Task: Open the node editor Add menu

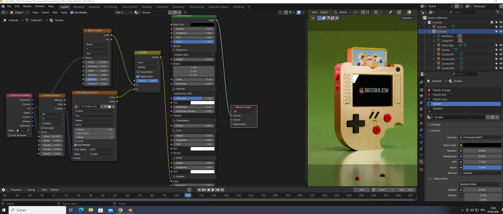Action: 55,13
